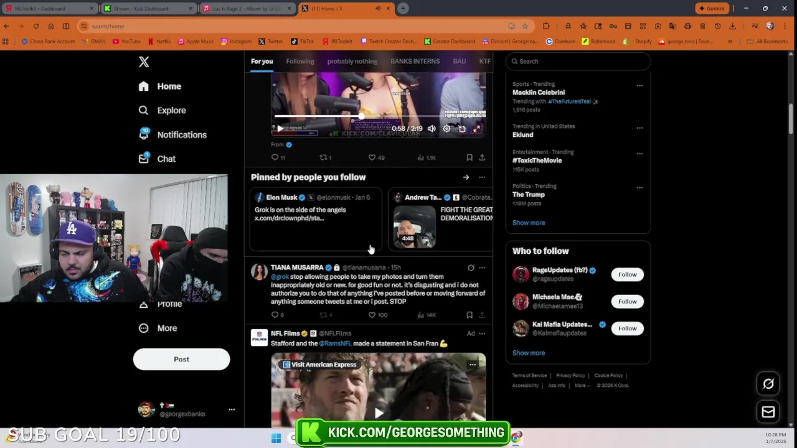Switch to the For you tab
Viewport: 797px width, 448px height.
pyautogui.click(x=262, y=61)
